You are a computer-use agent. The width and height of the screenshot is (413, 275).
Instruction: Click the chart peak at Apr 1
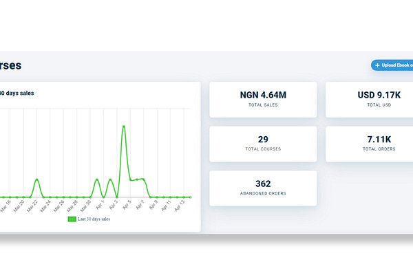[97, 179]
